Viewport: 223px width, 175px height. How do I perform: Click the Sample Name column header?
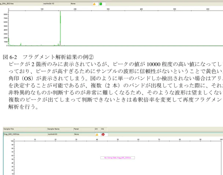(60, 129)
